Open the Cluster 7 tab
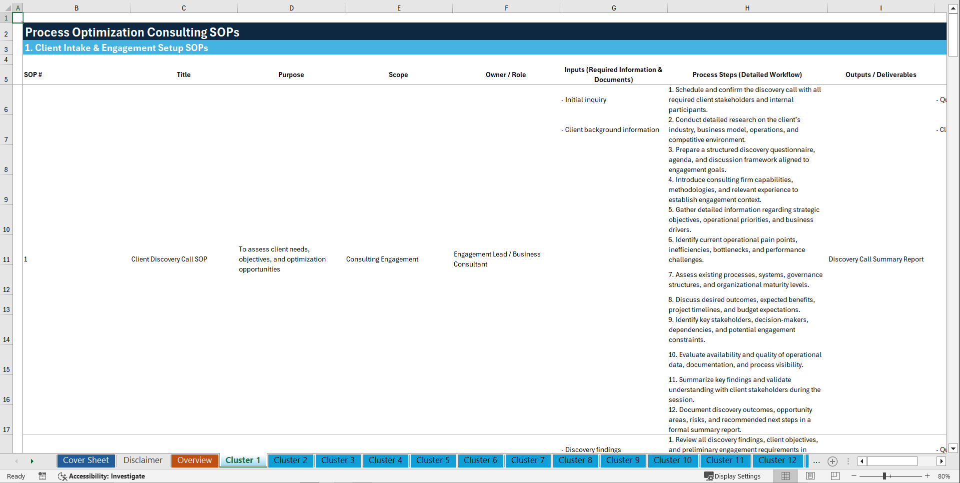The image size is (960, 483). pyautogui.click(x=528, y=460)
